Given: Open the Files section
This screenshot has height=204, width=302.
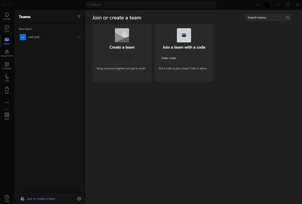Looking at the screenshot, I should [7, 90].
